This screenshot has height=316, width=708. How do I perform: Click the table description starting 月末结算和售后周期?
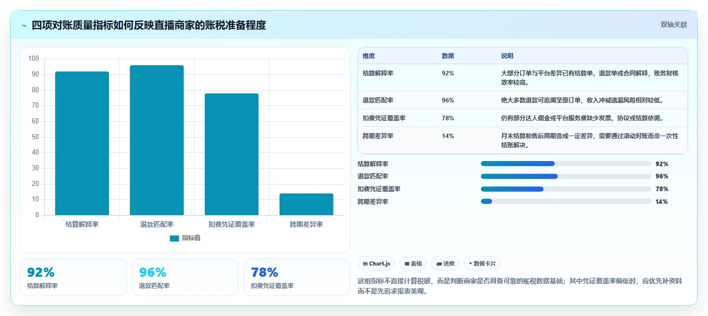click(x=590, y=141)
